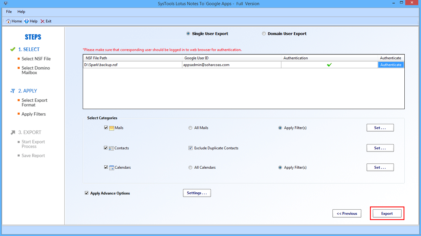This screenshot has width=421, height=236.
Task: Click the Start Export Process step
Action: (x=33, y=144)
